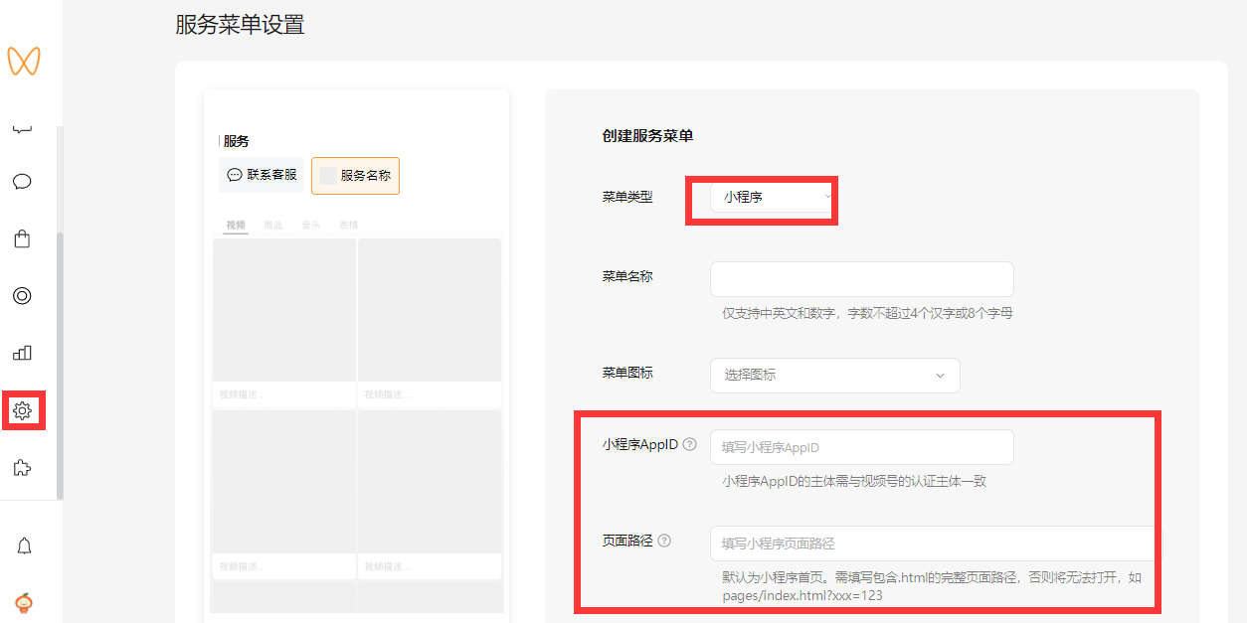Click help icon next to 小程序AppID

[690, 445]
